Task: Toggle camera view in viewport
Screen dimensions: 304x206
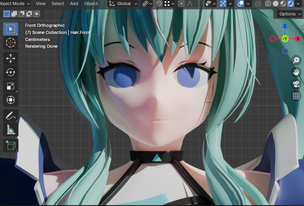Action: (x=296, y=84)
